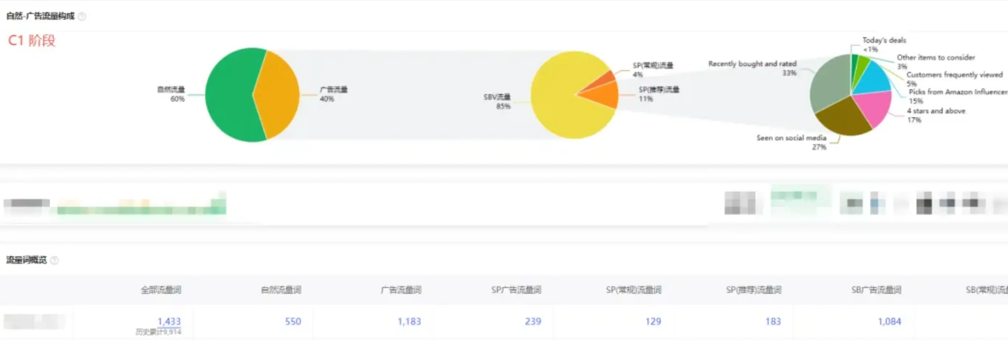Click the SBV流量 85% label
The height and width of the screenshot is (341, 1008).
click(x=497, y=102)
